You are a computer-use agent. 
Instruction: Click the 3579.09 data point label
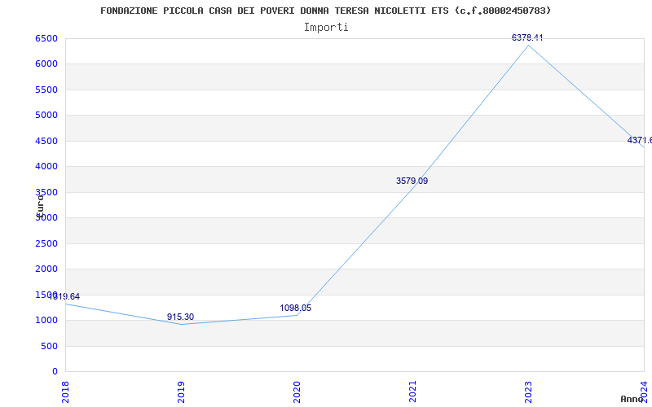[x=412, y=181]
